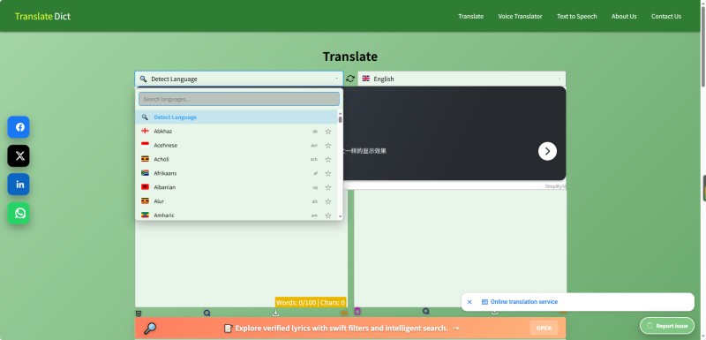Viewport: 706px width, 340px height.
Task: Open the English target language dropdown
Action: click(x=462, y=79)
